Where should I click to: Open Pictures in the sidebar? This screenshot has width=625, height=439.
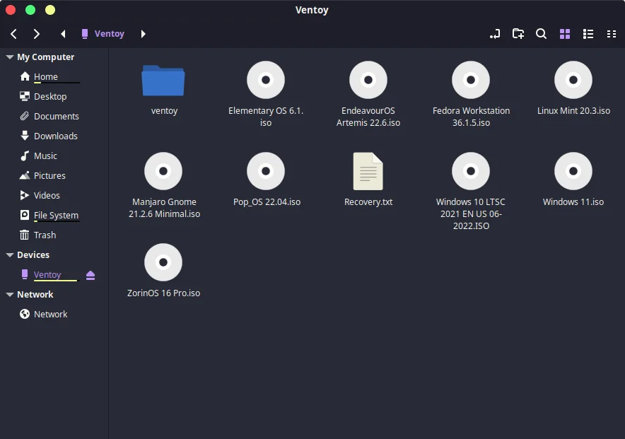pos(49,176)
